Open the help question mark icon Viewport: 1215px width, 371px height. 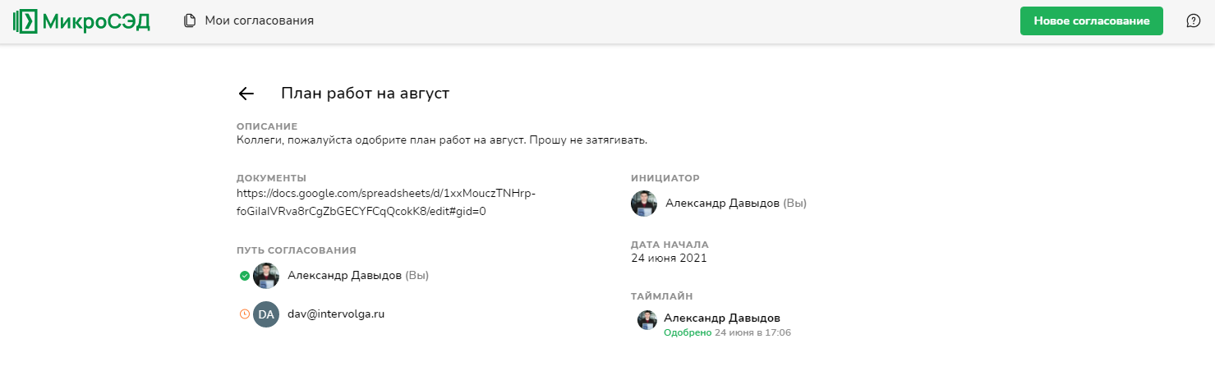point(1194,21)
